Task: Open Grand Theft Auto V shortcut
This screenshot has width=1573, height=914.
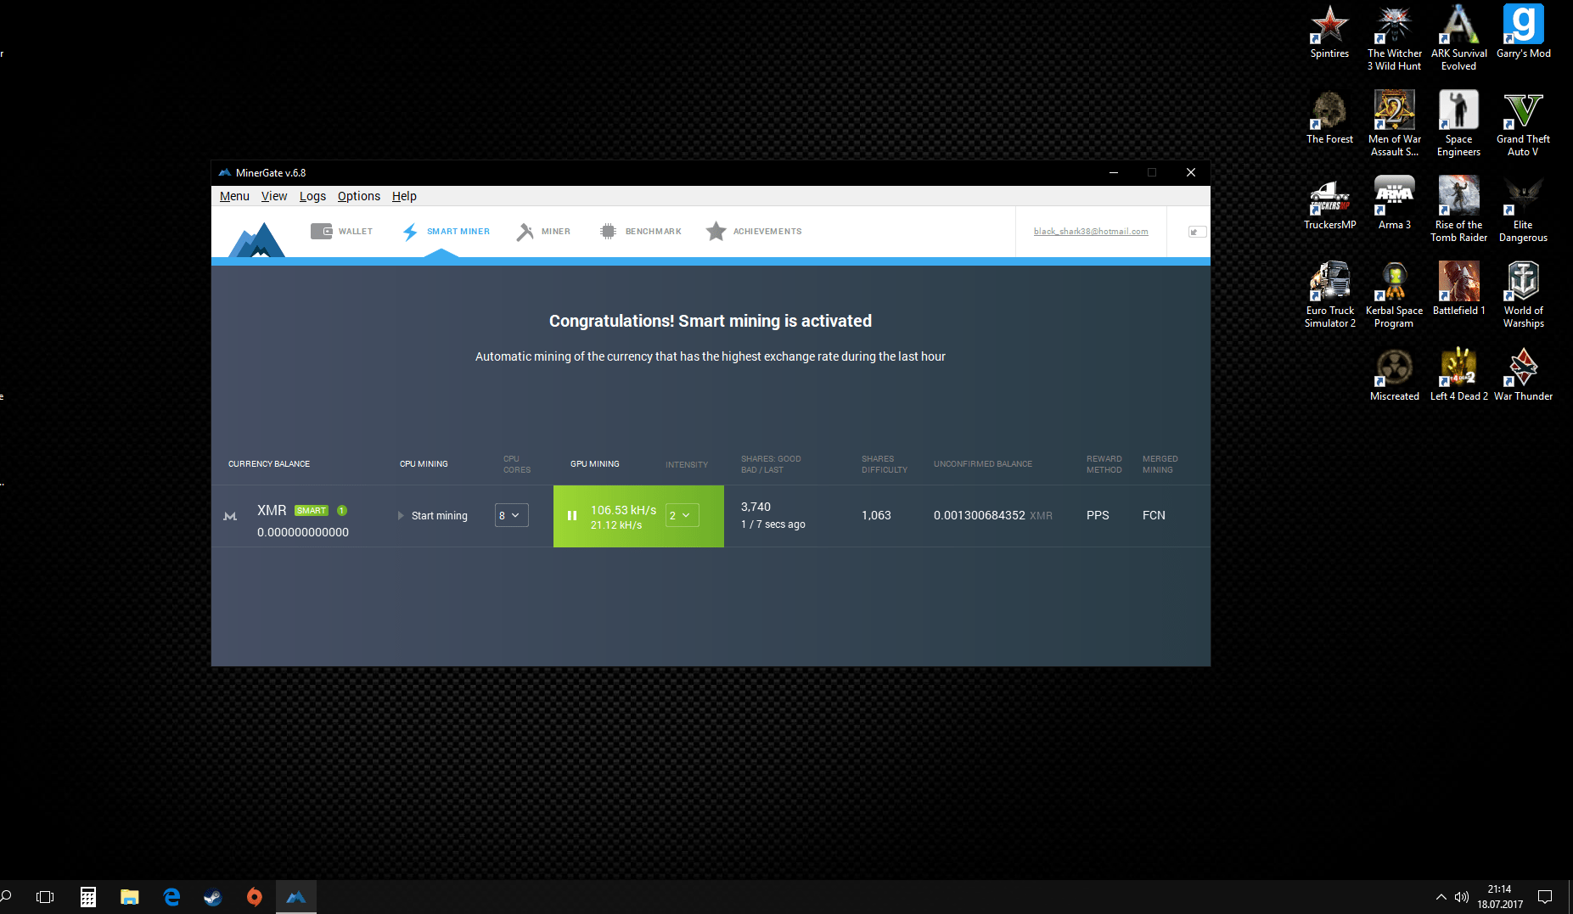Action: 1523,124
